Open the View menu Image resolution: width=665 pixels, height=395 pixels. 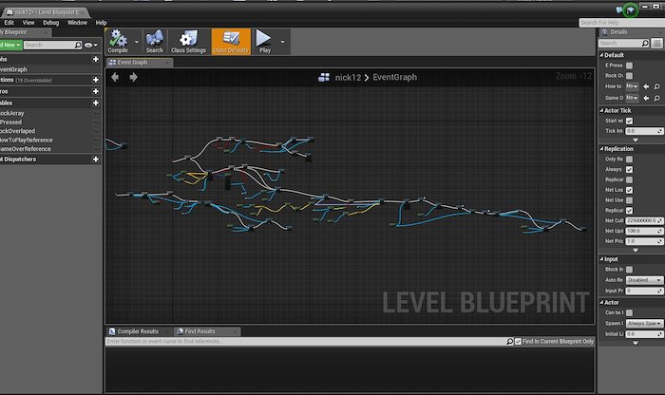click(x=28, y=23)
